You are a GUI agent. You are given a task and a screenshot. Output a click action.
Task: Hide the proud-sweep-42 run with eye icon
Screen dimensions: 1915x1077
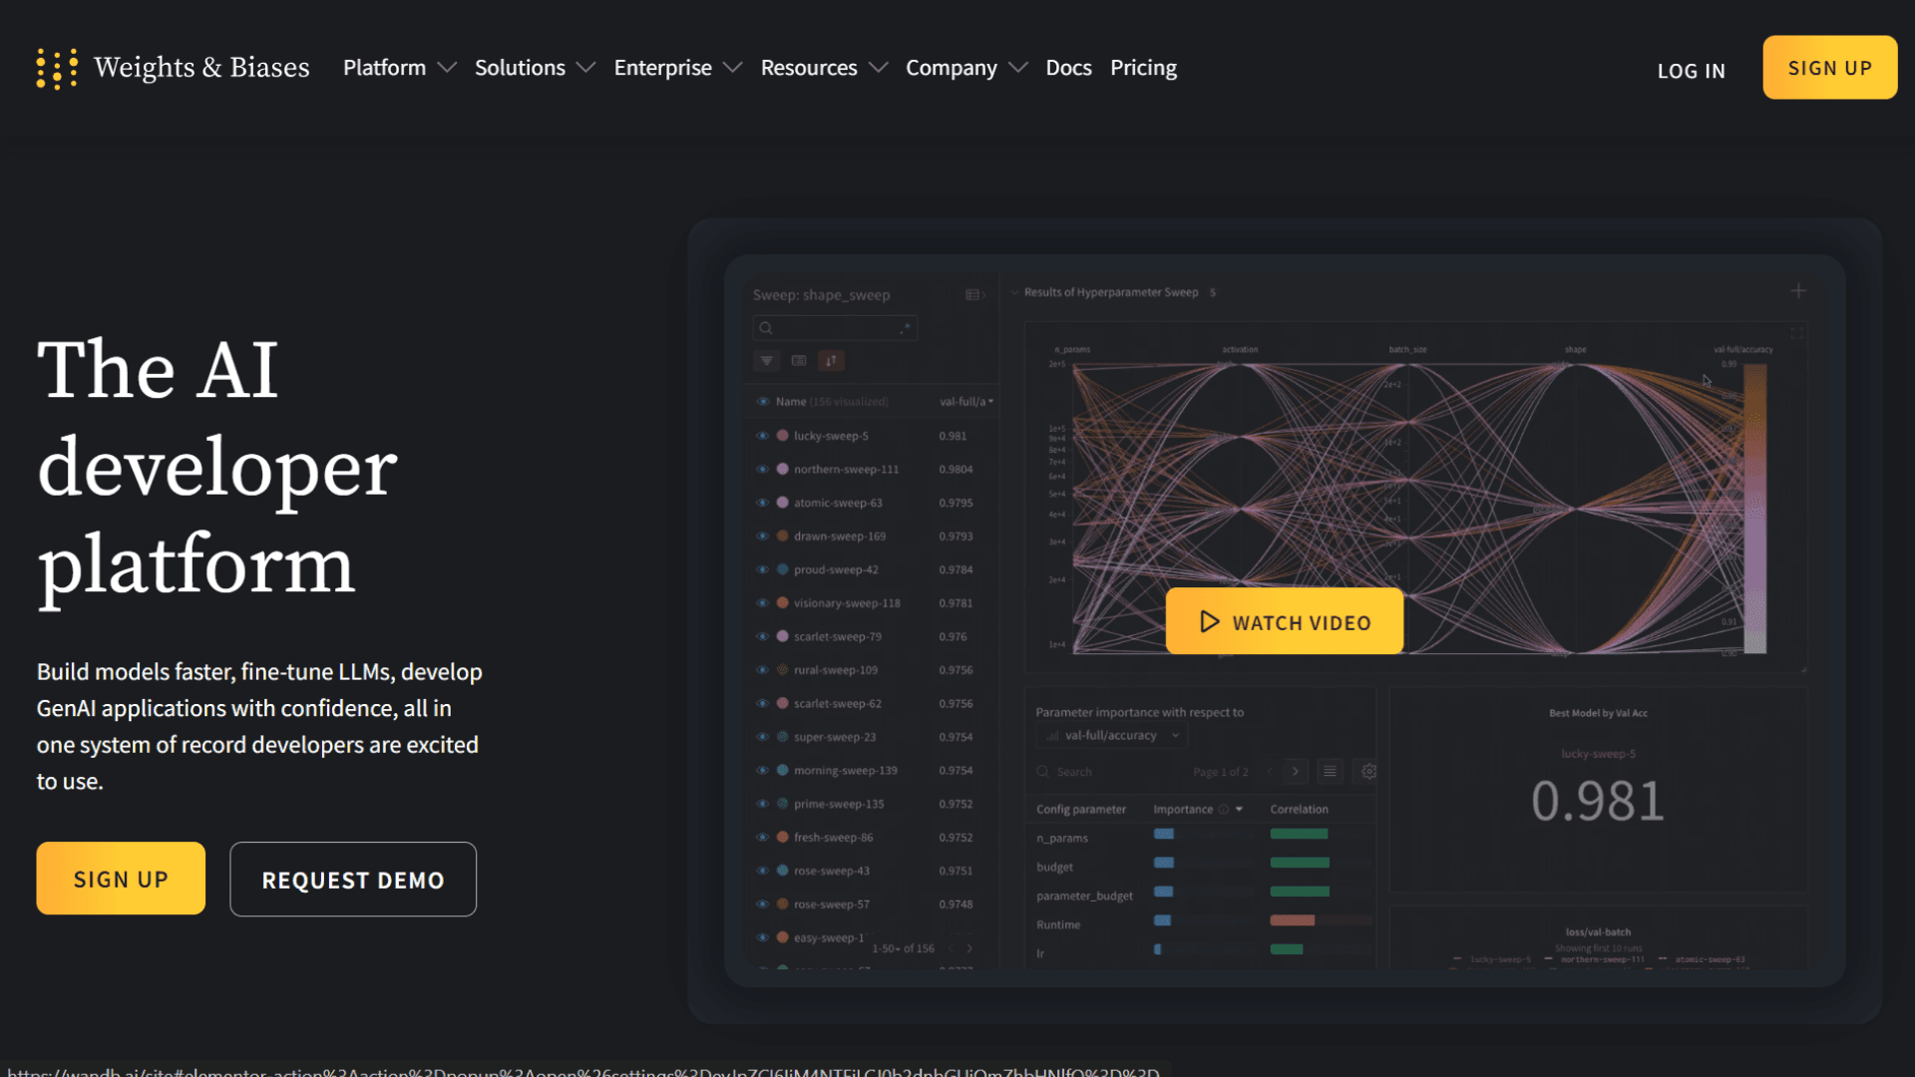(762, 569)
